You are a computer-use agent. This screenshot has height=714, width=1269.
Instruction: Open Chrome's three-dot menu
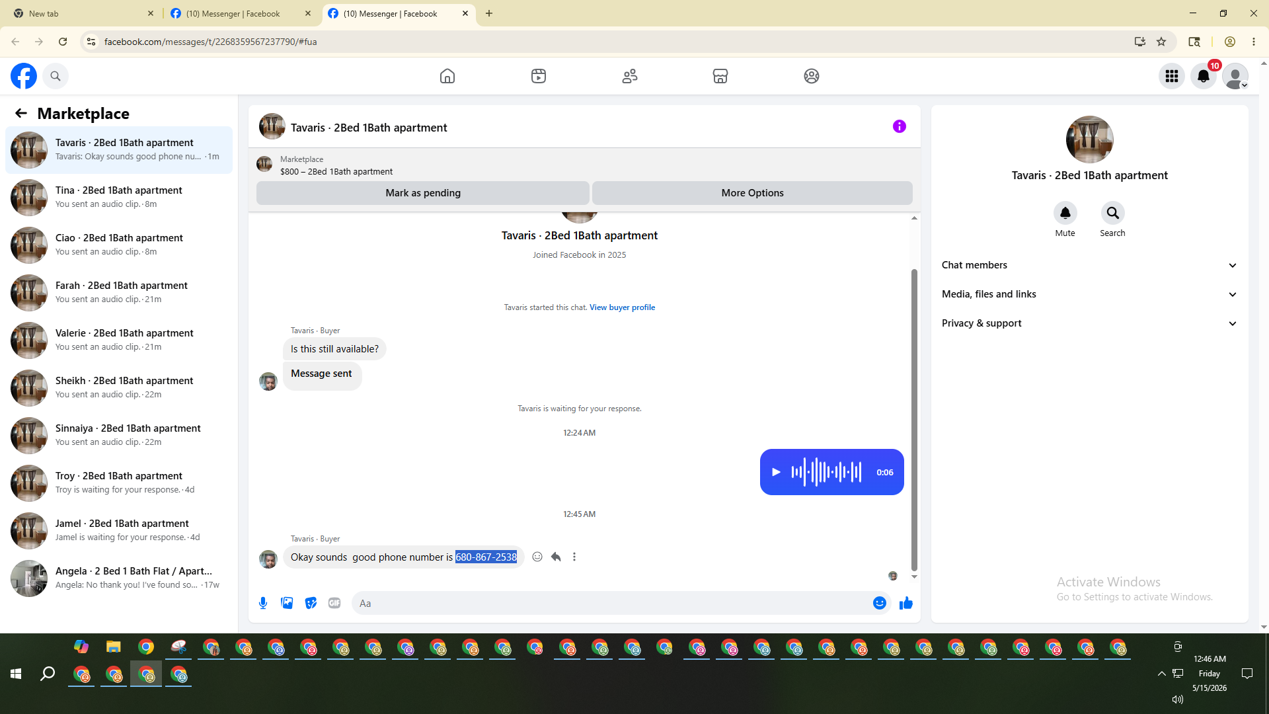point(1254,42)
